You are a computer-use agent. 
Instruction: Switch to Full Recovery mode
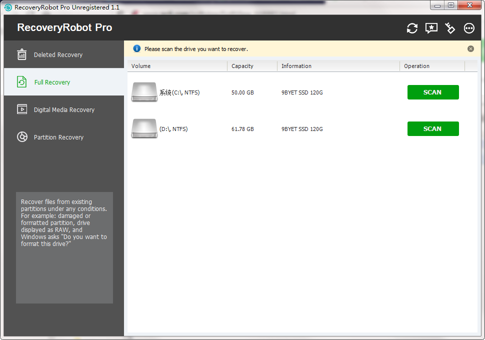point(64,82)
